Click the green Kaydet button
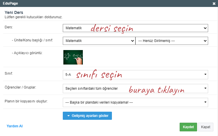The image size is (218, 136). point(188,127)
